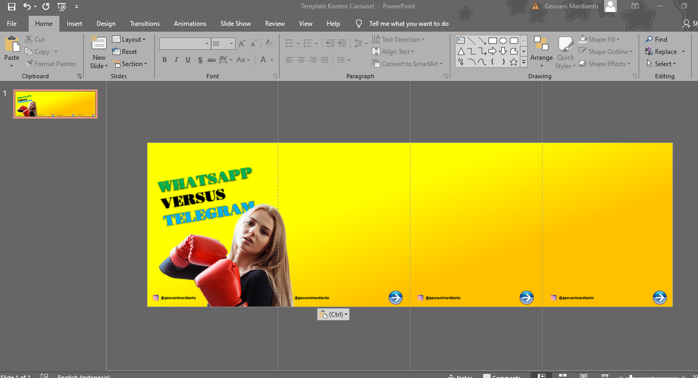The width and height of the screenshot is (698, 378).
Task: Select the Oval shape in the gallery
Action: point(503,40)
